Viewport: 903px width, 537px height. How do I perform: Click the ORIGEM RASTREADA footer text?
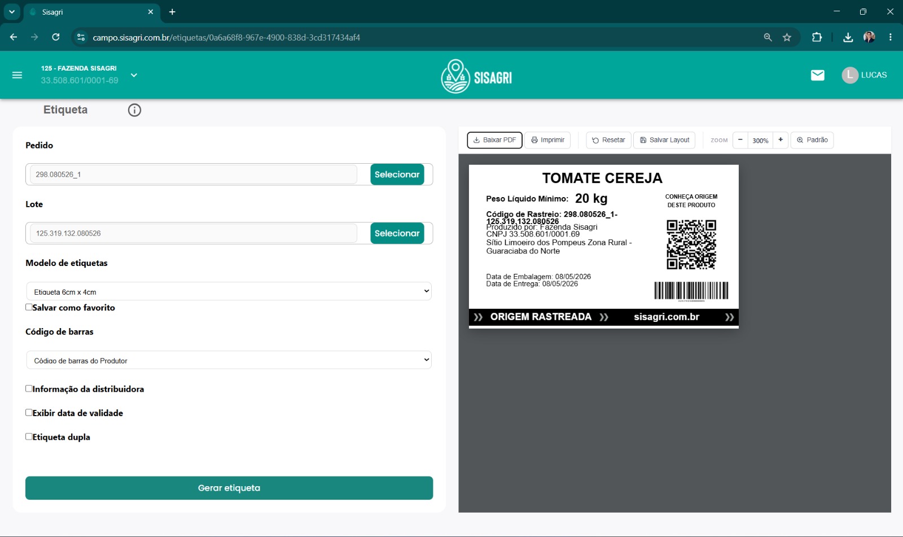point(541,317)
